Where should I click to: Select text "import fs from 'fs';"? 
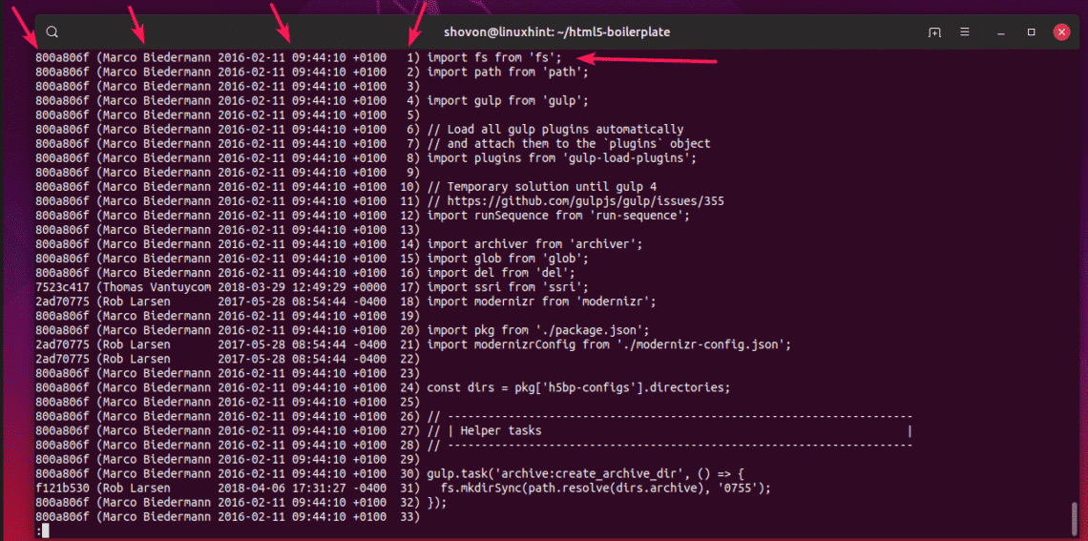coord(493,57)
